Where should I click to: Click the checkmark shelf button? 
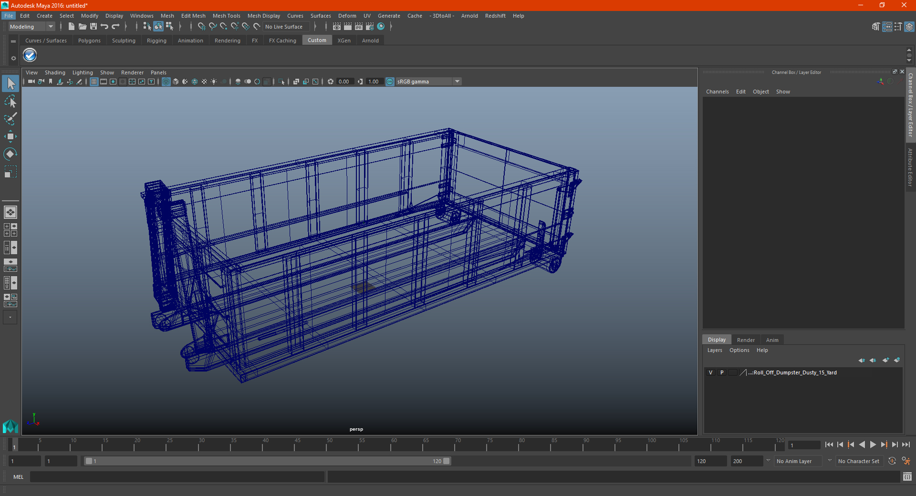tap(30, 55)
